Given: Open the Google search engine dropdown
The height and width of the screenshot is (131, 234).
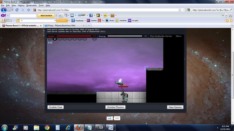Looking at the screenshot, I should coord(189,10).
